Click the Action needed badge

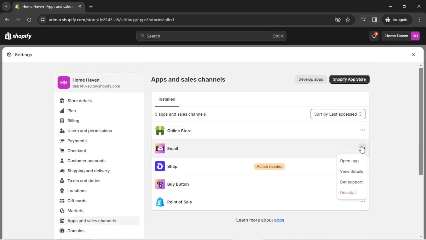click(270, 166)
